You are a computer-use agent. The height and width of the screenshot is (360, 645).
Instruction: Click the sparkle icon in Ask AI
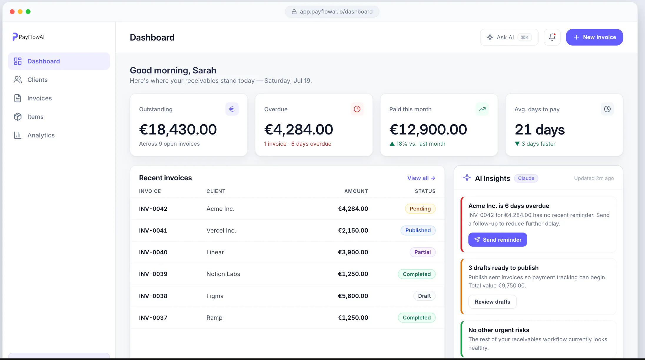(x=490, y=37)
